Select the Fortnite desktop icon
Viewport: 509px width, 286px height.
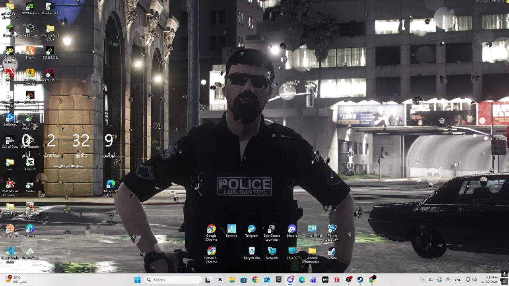click(x=231, y=232)
